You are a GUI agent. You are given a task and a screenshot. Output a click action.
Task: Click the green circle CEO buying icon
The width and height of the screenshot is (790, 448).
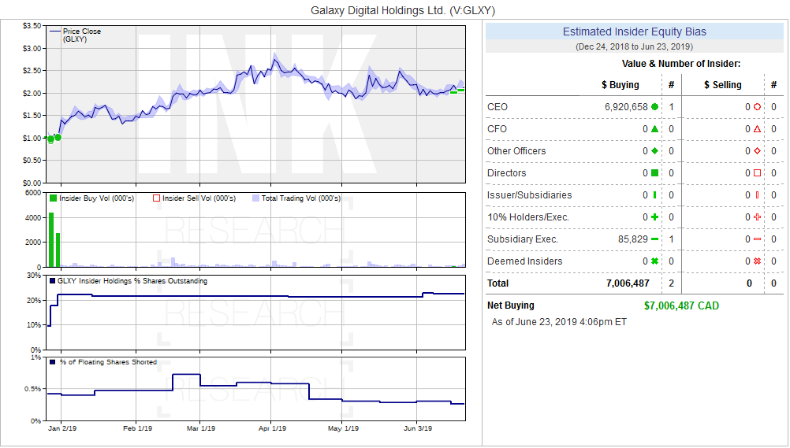(654, 107)
